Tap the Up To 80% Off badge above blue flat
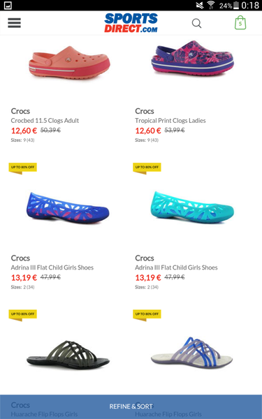Screen dimensions: 262x419 (x=23, y=168)
